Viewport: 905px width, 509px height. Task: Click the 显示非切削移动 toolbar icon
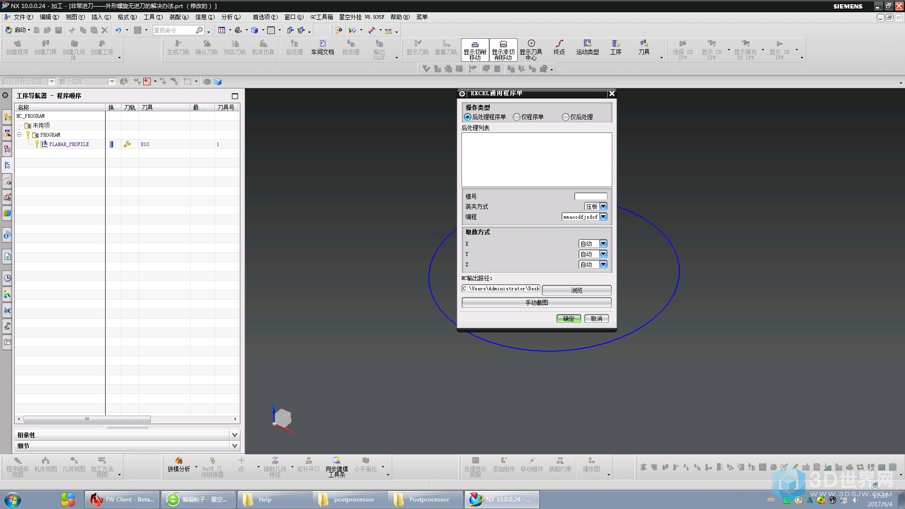[x=503, y=50]
